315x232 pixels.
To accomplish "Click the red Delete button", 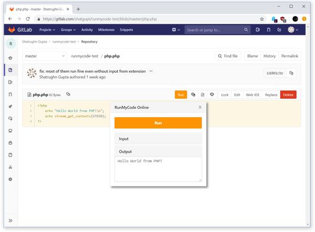I will coord(288,95).
